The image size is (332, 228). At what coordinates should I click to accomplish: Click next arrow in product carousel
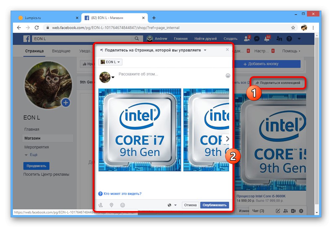click(227, 139)
